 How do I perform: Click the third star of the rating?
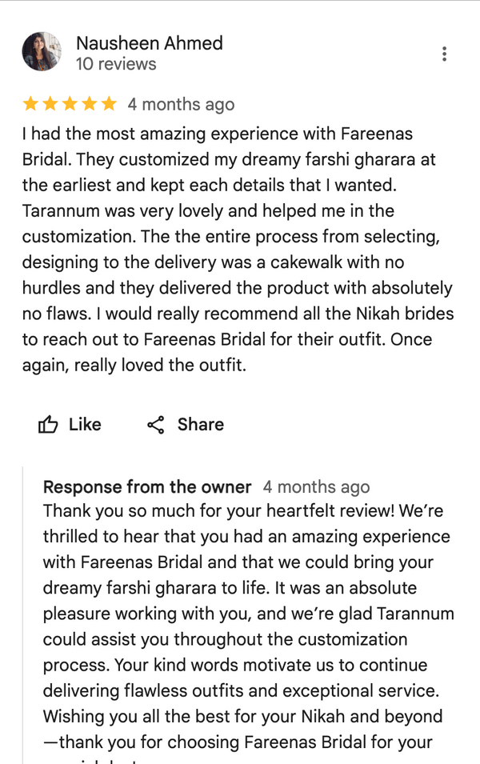click(x=70, y=103)
